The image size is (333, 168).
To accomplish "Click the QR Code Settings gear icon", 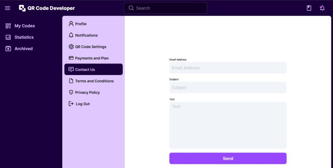I will pos(71,47).
